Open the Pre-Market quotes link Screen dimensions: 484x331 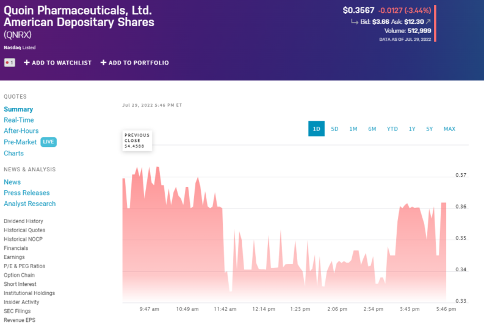pyautogui.click(x=20, y=142)
